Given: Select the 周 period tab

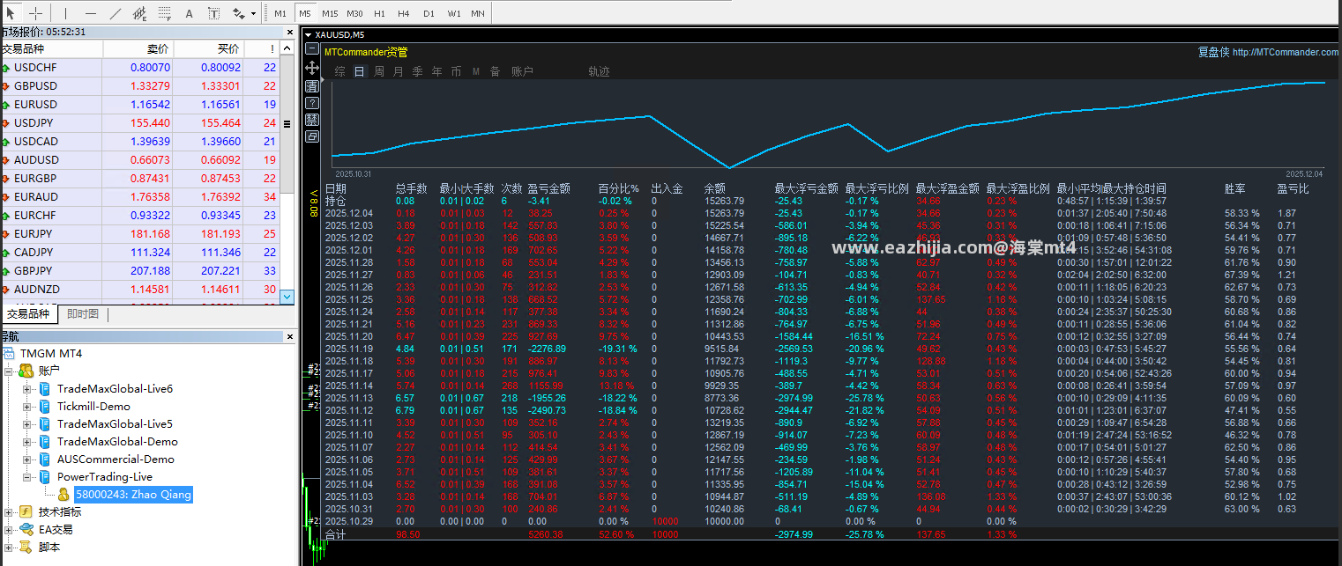Looking at the screenshot, I should (x=379, y=71).
